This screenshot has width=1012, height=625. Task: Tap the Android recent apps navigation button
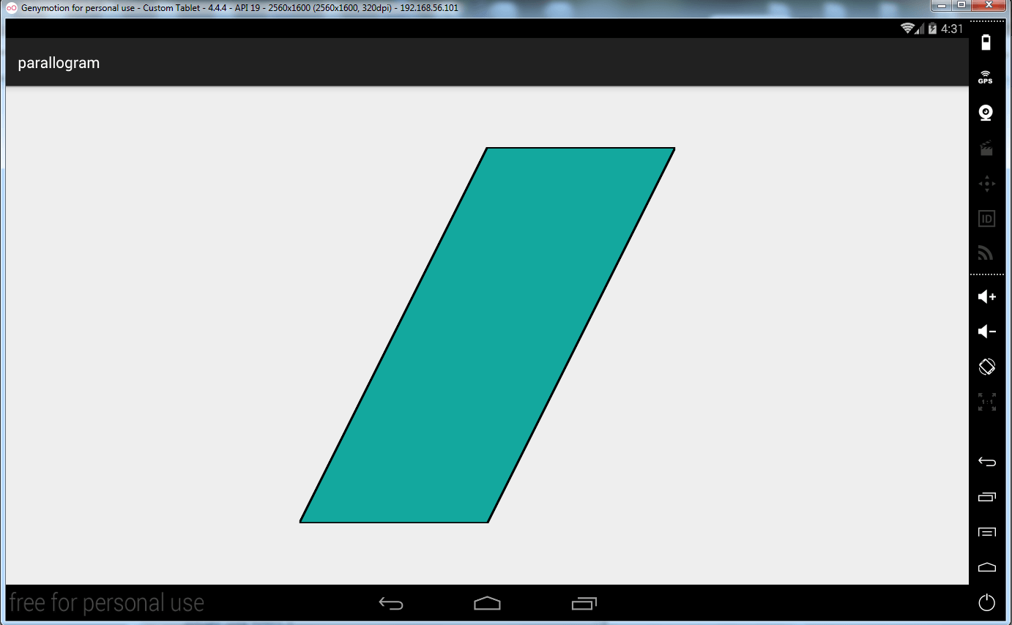[x=584, y=604]
